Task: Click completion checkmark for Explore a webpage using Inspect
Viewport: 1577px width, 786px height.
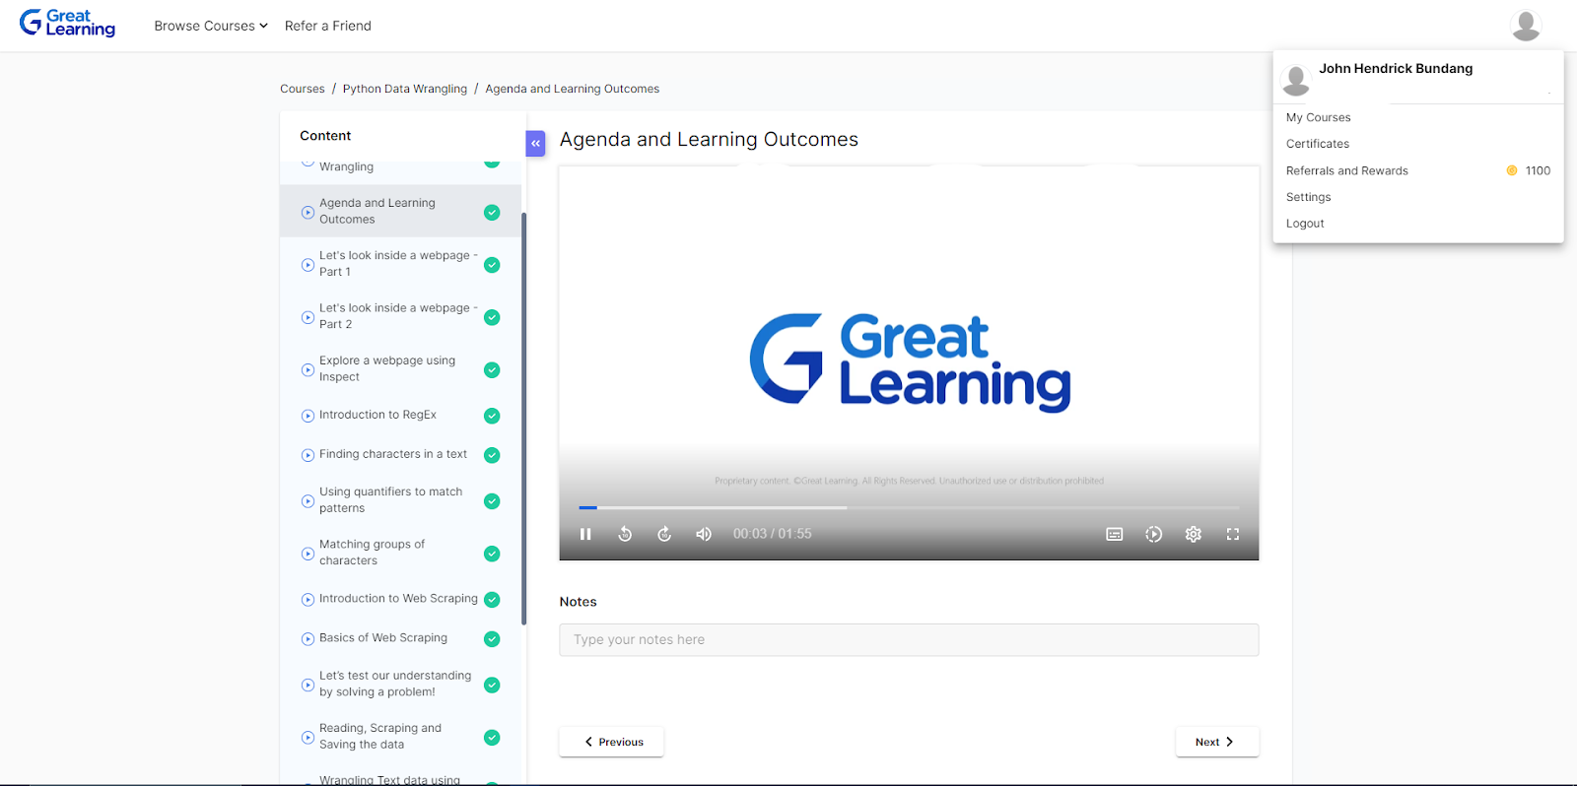Action: [x=492, y=370]
